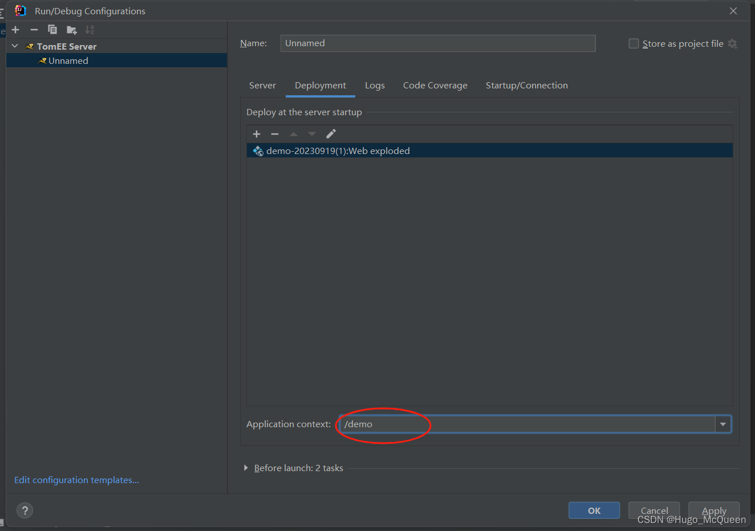Screen dimensions: 755x531
Task: Cancel the dialog
Action: coord(654,510)
